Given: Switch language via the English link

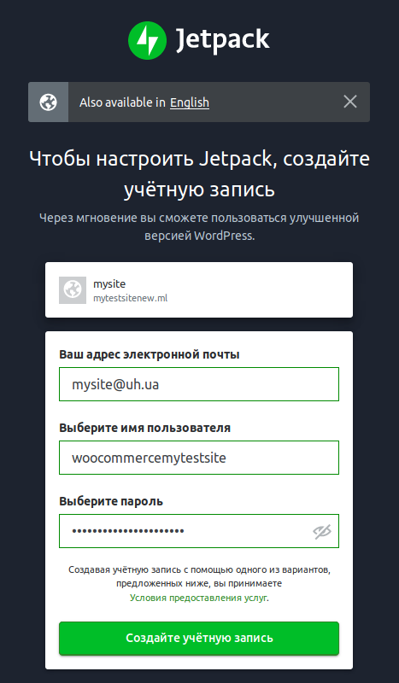Looking at the screenshot, I should 190,102.
